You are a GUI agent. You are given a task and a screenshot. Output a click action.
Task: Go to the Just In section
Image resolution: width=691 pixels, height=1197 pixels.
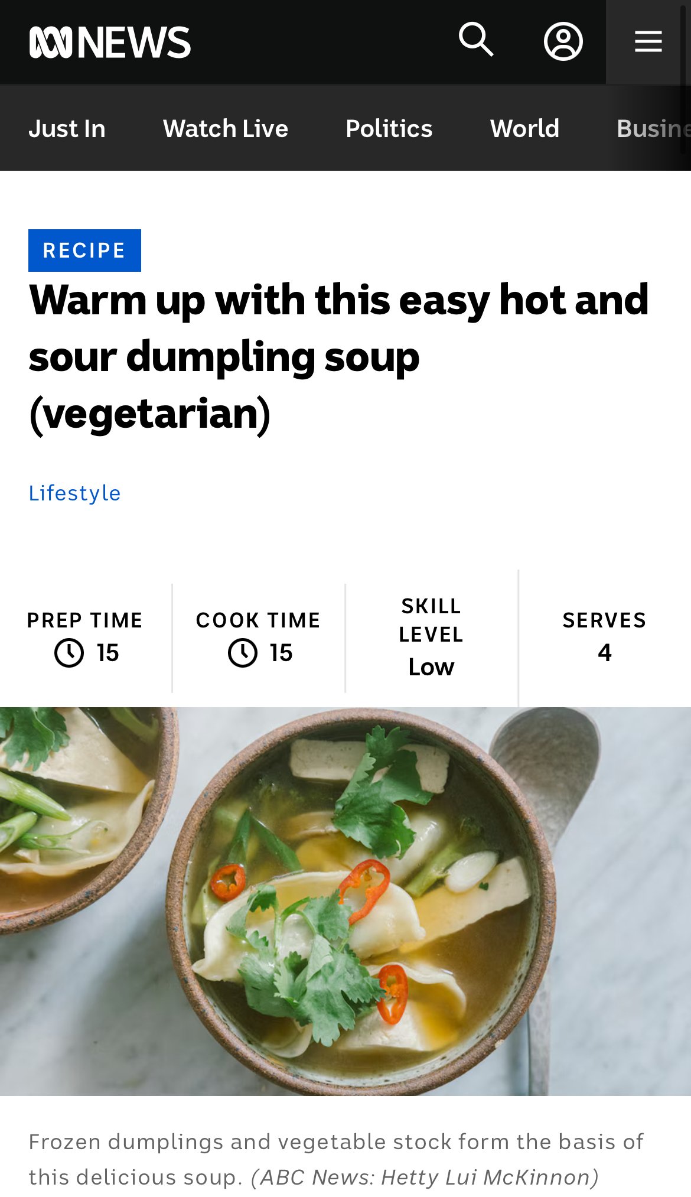[x=67, y=128]
